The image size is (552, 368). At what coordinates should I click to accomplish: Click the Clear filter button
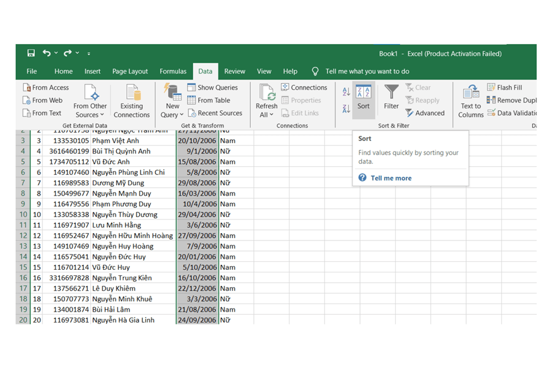(x=418, y=87)
